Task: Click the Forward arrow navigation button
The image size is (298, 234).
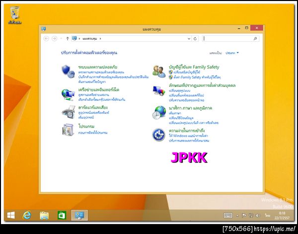Action: pos(54,39)
